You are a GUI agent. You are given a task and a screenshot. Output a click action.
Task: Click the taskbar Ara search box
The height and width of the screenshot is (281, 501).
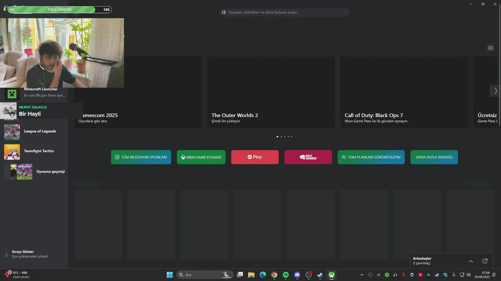[x=205, y=275]
